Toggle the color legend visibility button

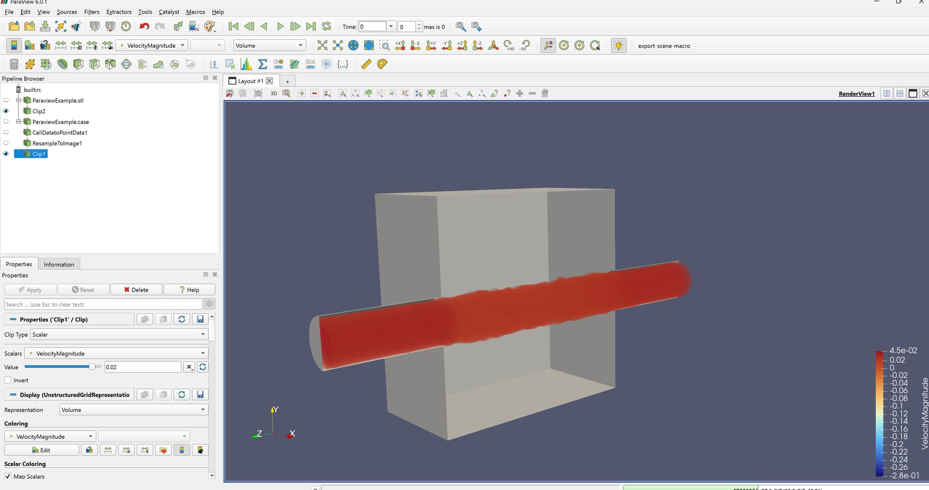tap(14, 45)
